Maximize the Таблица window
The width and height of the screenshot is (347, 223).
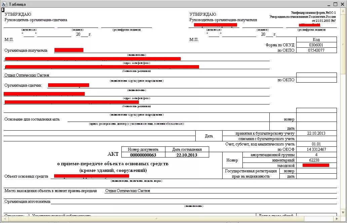[x=336, y=4]
